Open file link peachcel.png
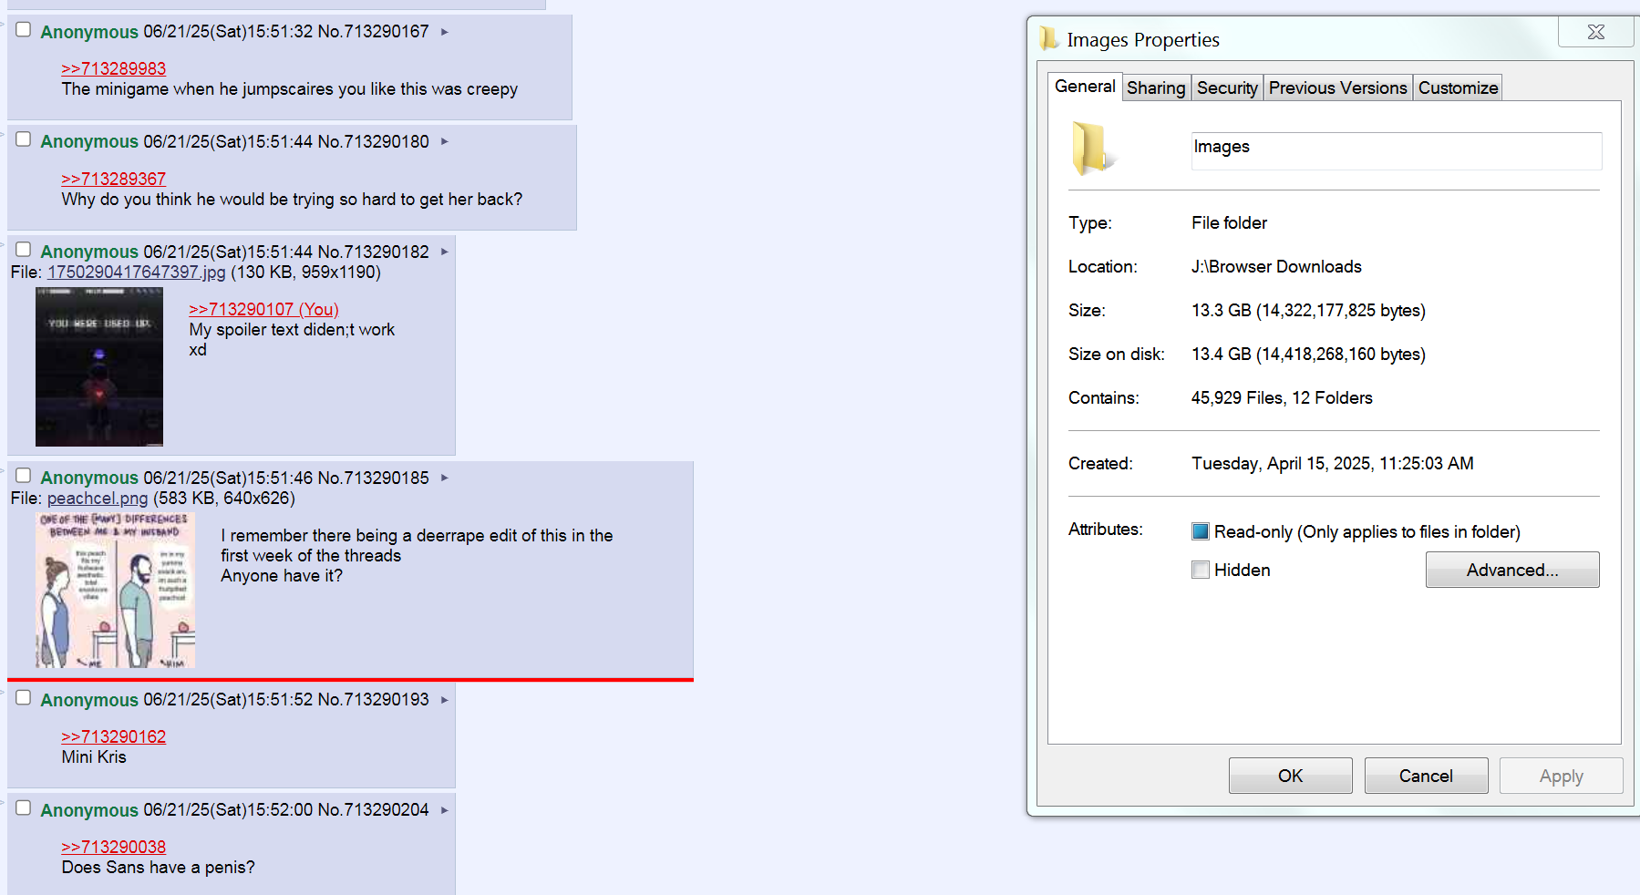1640x895 pixels. pos(98,498)
